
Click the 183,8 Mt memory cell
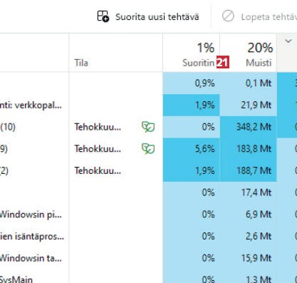pyautogui.click(x=249, y=149)
